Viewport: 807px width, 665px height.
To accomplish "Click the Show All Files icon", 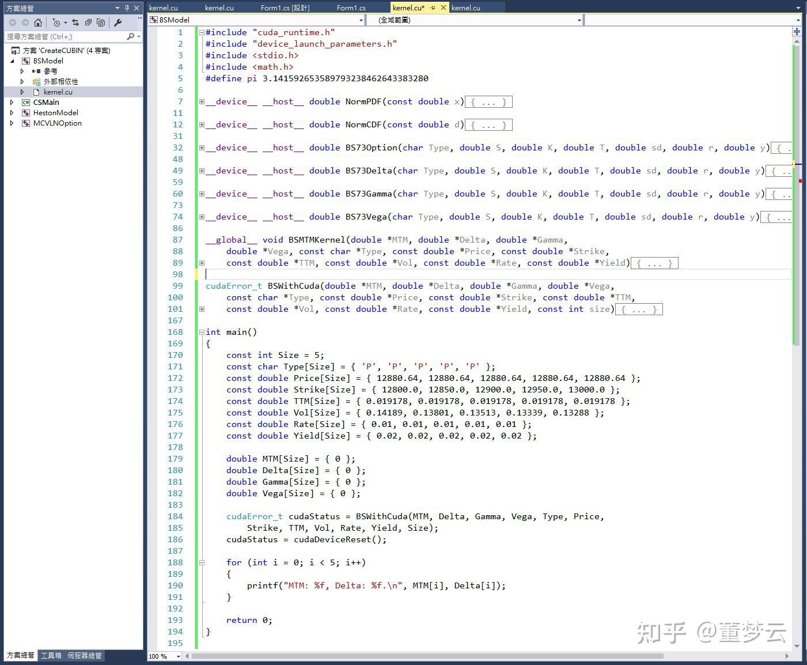I will [x=101, y=22].
